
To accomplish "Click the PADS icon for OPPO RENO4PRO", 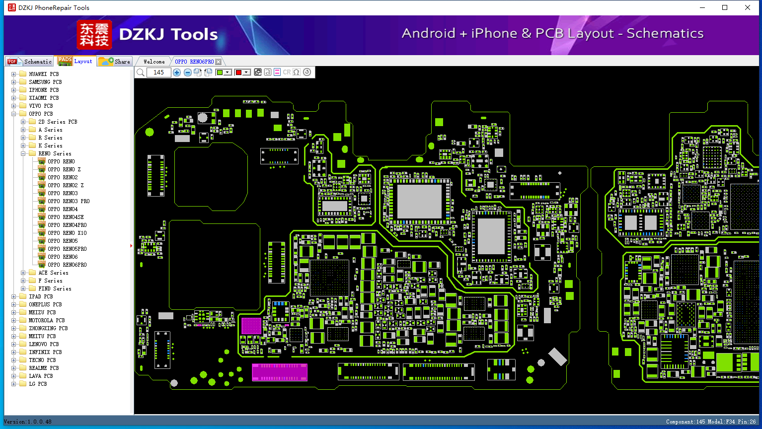I will [42, 225].
